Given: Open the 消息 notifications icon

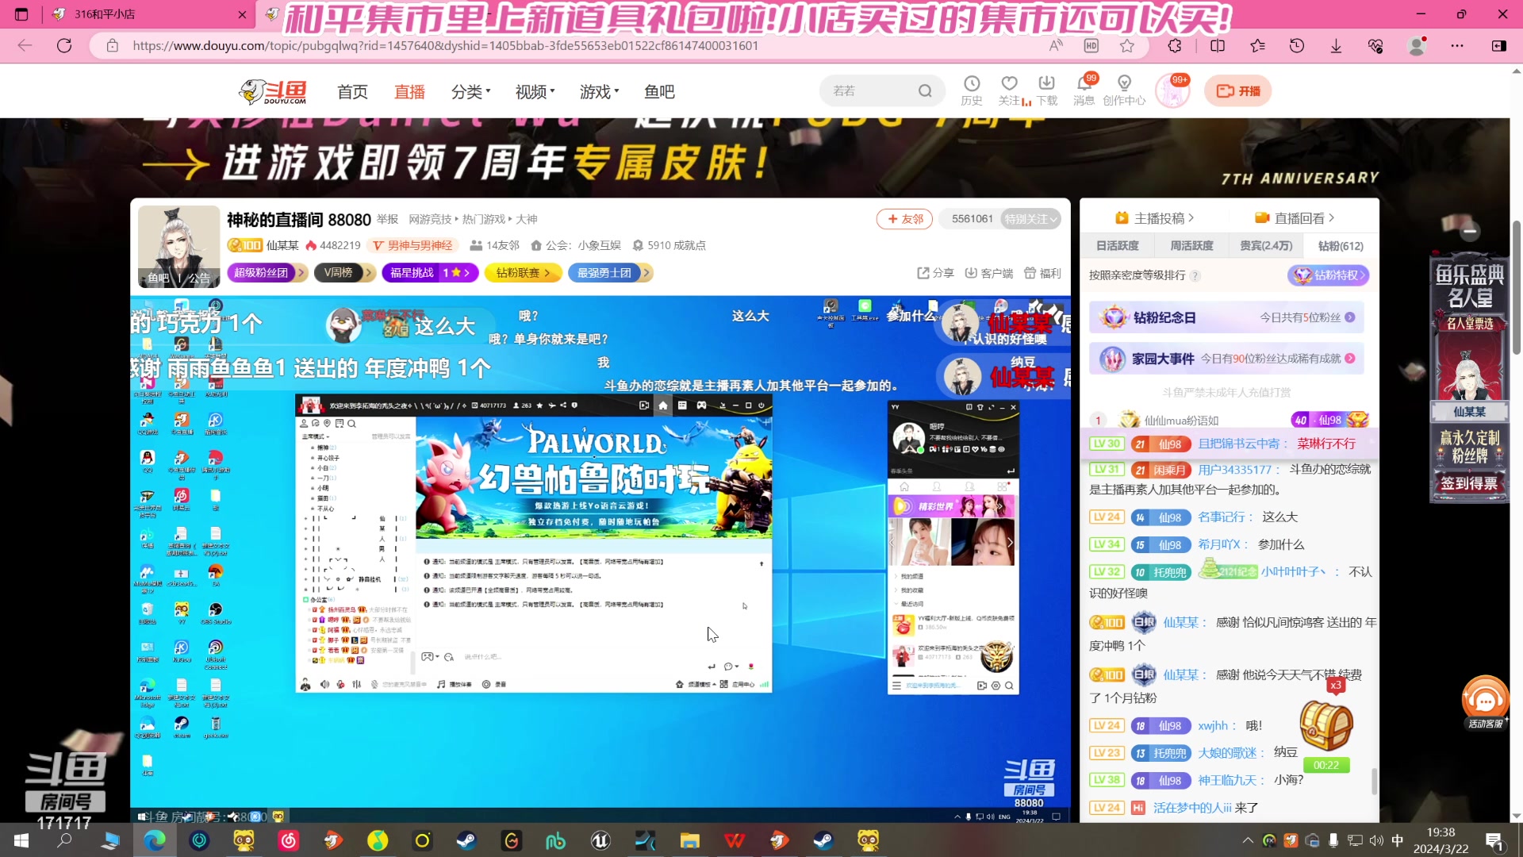Looking at the screenshot, I should point(1084,90).
